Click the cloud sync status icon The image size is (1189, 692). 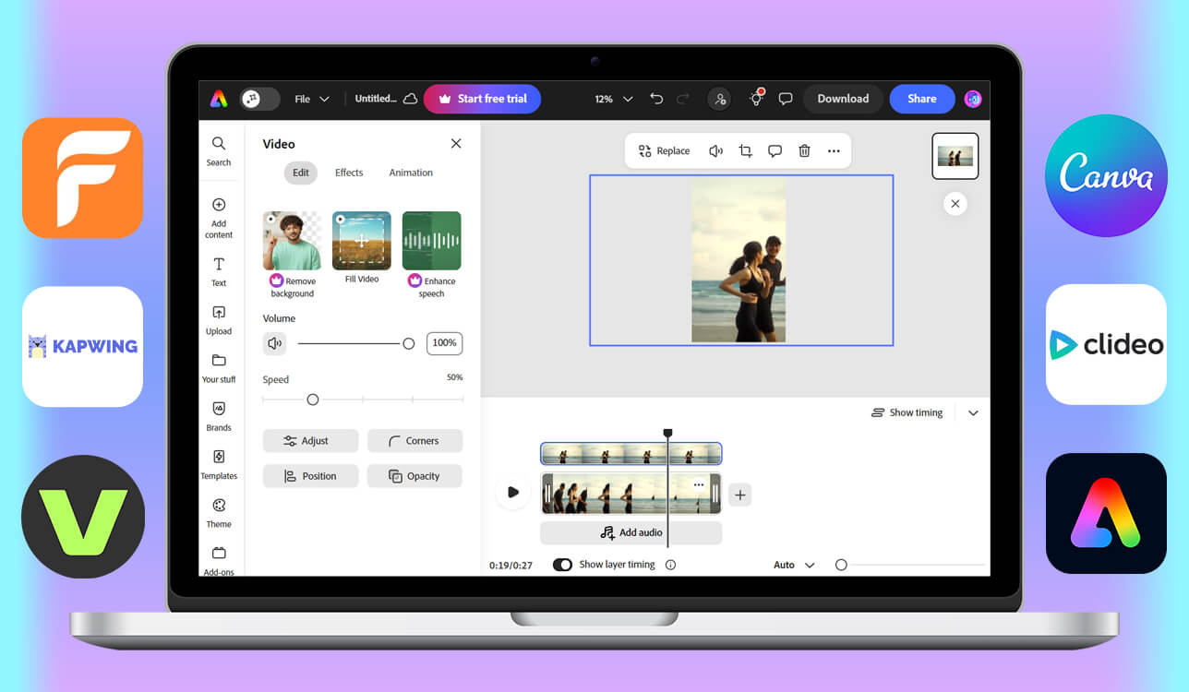(x=410, y=99)
